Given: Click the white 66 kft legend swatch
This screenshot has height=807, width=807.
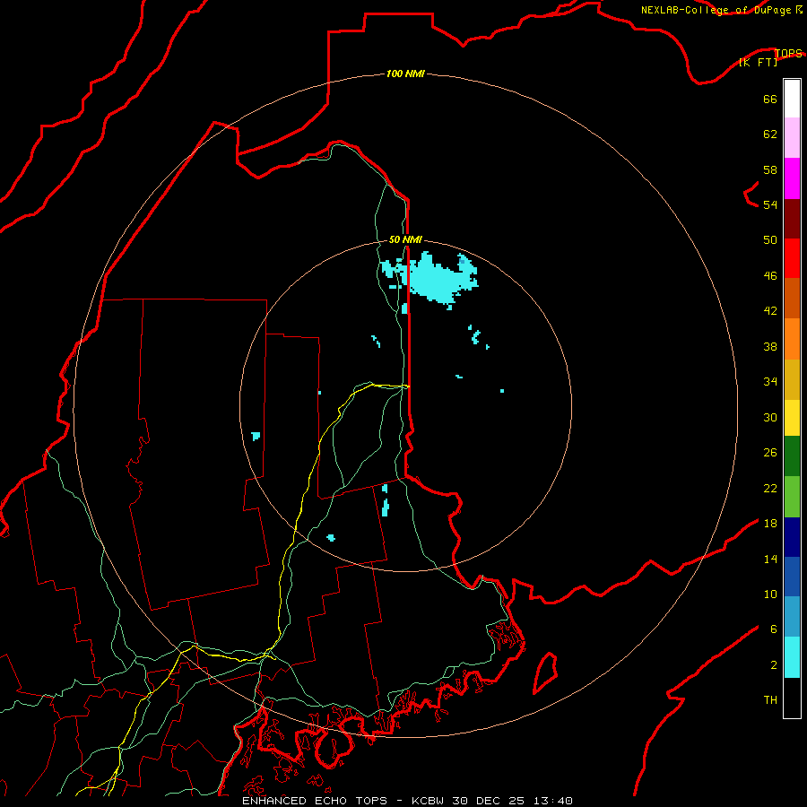Looking at the screenshot, I should (792, 99).
